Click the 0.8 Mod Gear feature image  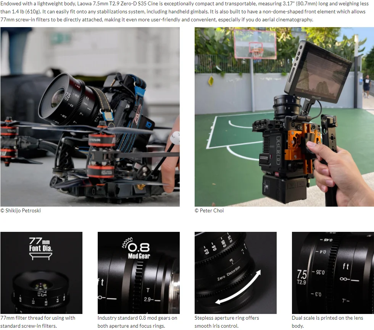coord(139,273)
